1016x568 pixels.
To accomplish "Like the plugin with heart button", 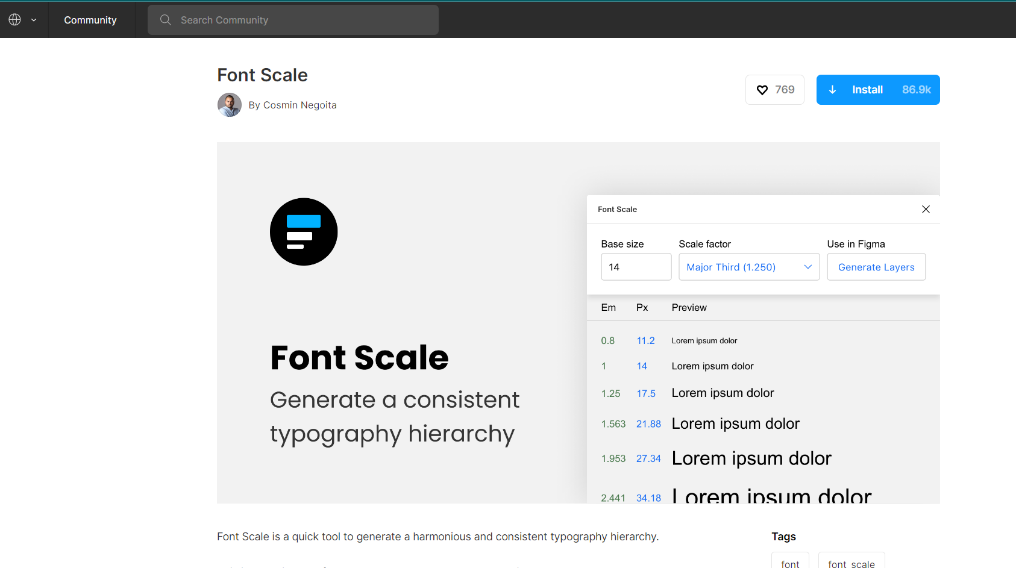I will pos(775,90).
